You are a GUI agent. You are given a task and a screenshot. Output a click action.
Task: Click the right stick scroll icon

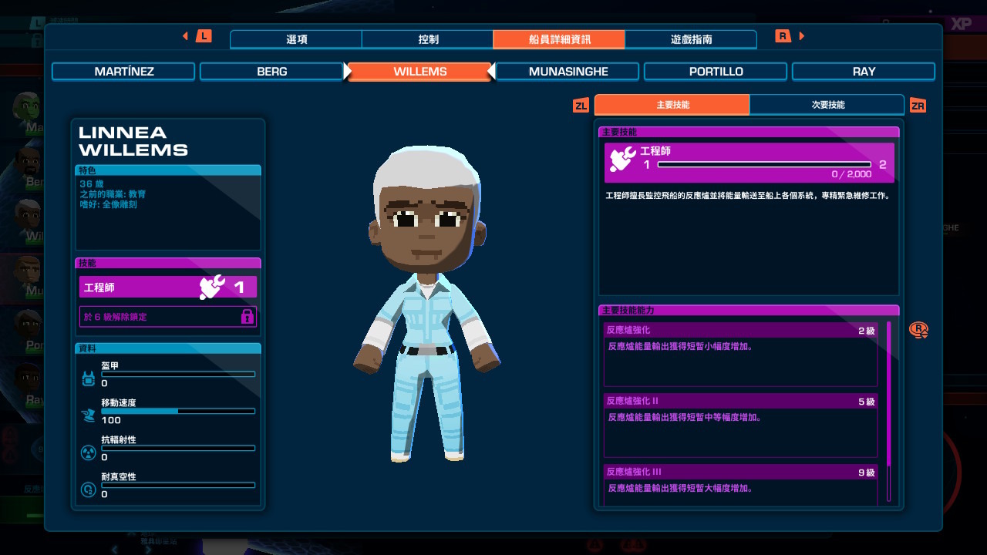(x=918, y=330)
